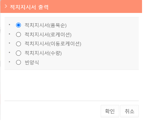Click the 적치지시서(품목순) text label

[46, 25]
